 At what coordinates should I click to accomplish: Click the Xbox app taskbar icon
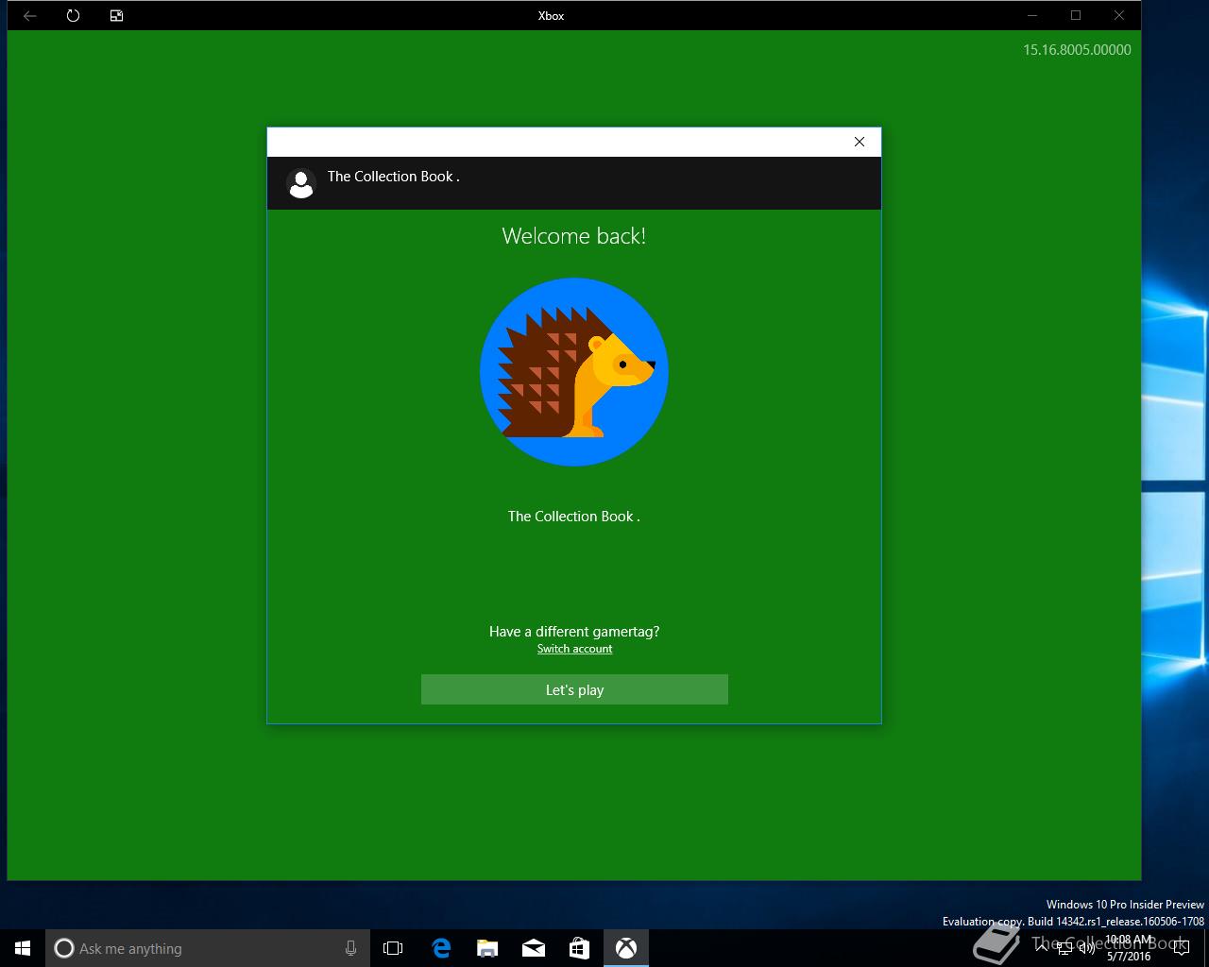point(625,948)
